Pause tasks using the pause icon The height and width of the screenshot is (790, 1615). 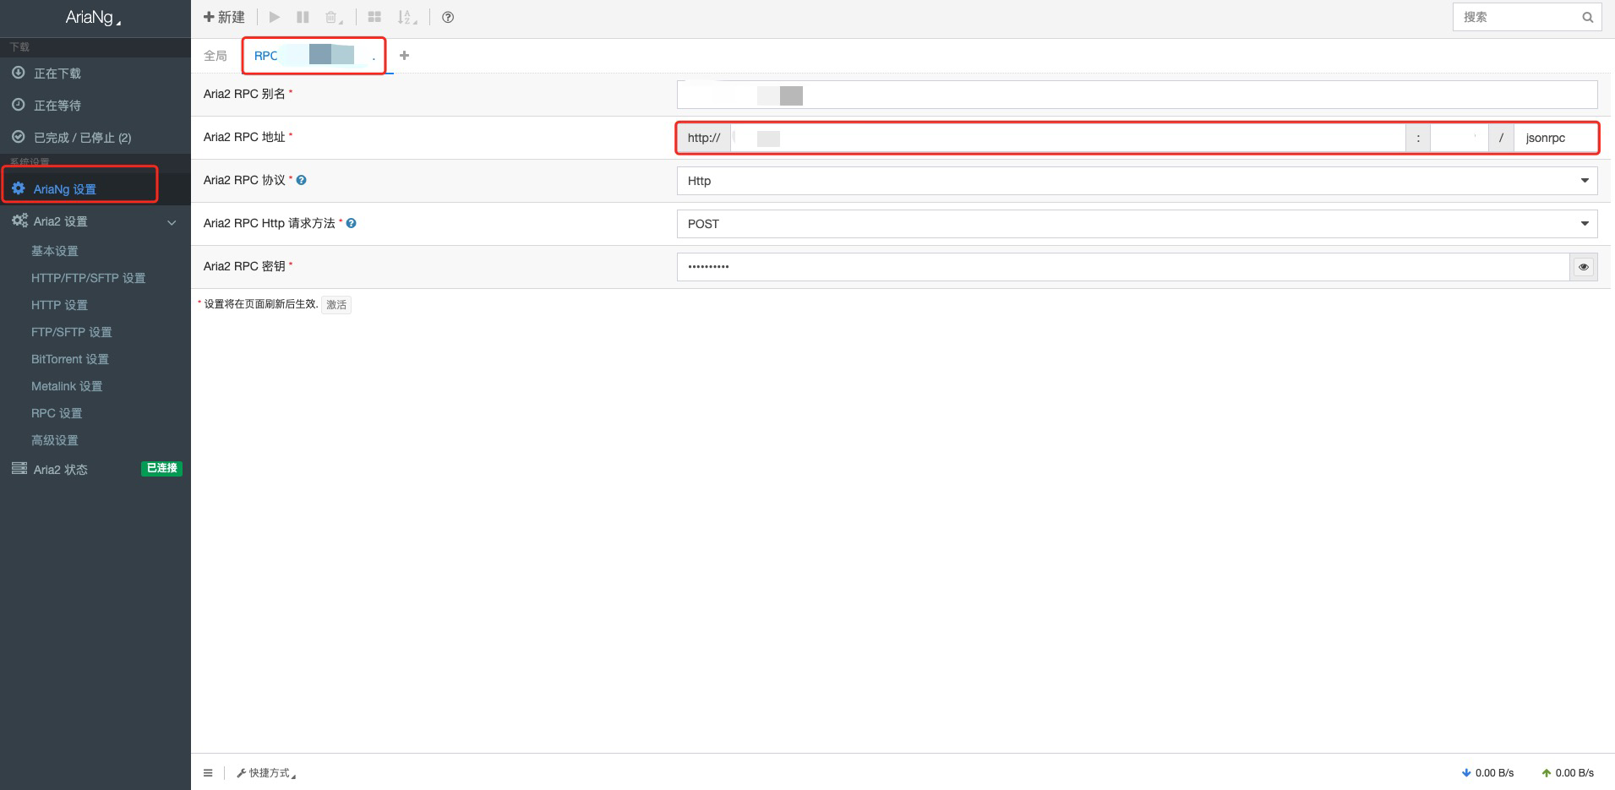pos(303,17)
